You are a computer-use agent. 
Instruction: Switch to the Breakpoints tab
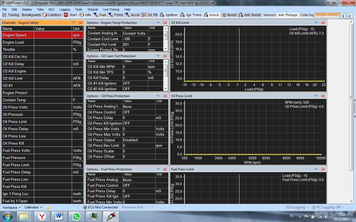(x=31, y=15)
